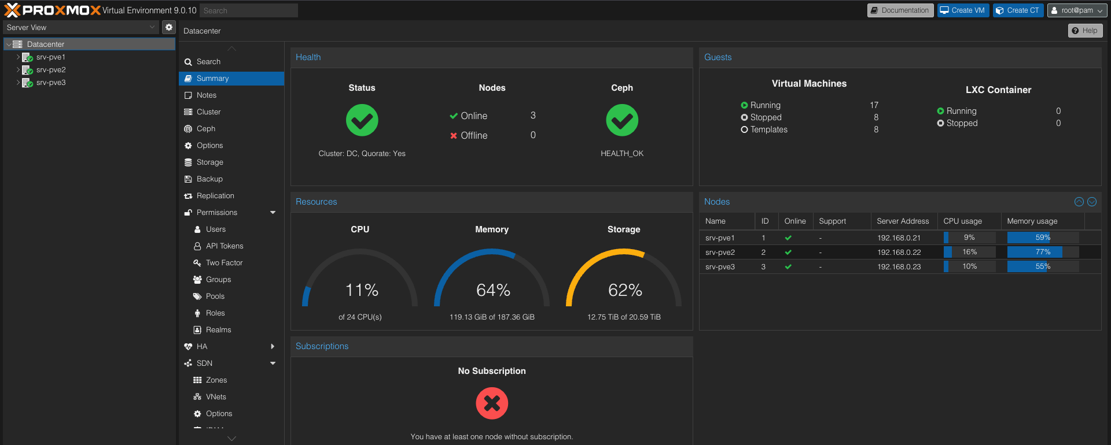
Task: Collapse the Permissions submenu arrow
Action: tap(273, 213)
